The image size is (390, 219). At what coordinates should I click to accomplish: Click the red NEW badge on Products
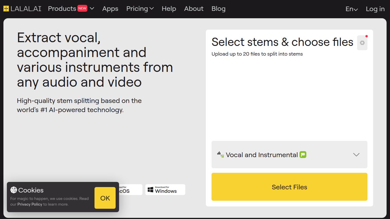82,8
